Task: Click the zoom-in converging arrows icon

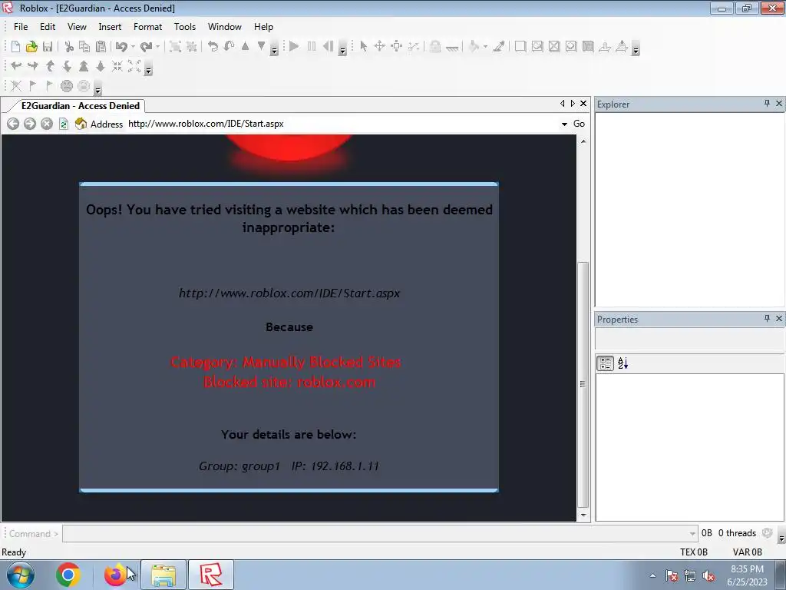Action: coord(117,66)
